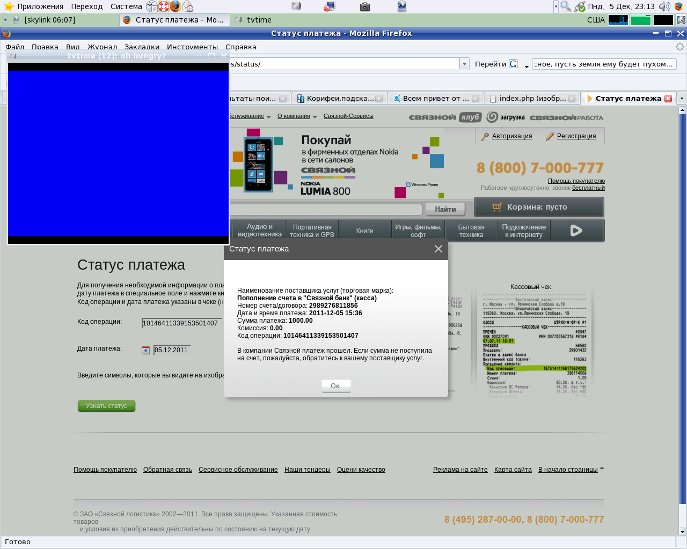
Task: Switch to Всем привет от ... tab
Action: pos(435,99)
